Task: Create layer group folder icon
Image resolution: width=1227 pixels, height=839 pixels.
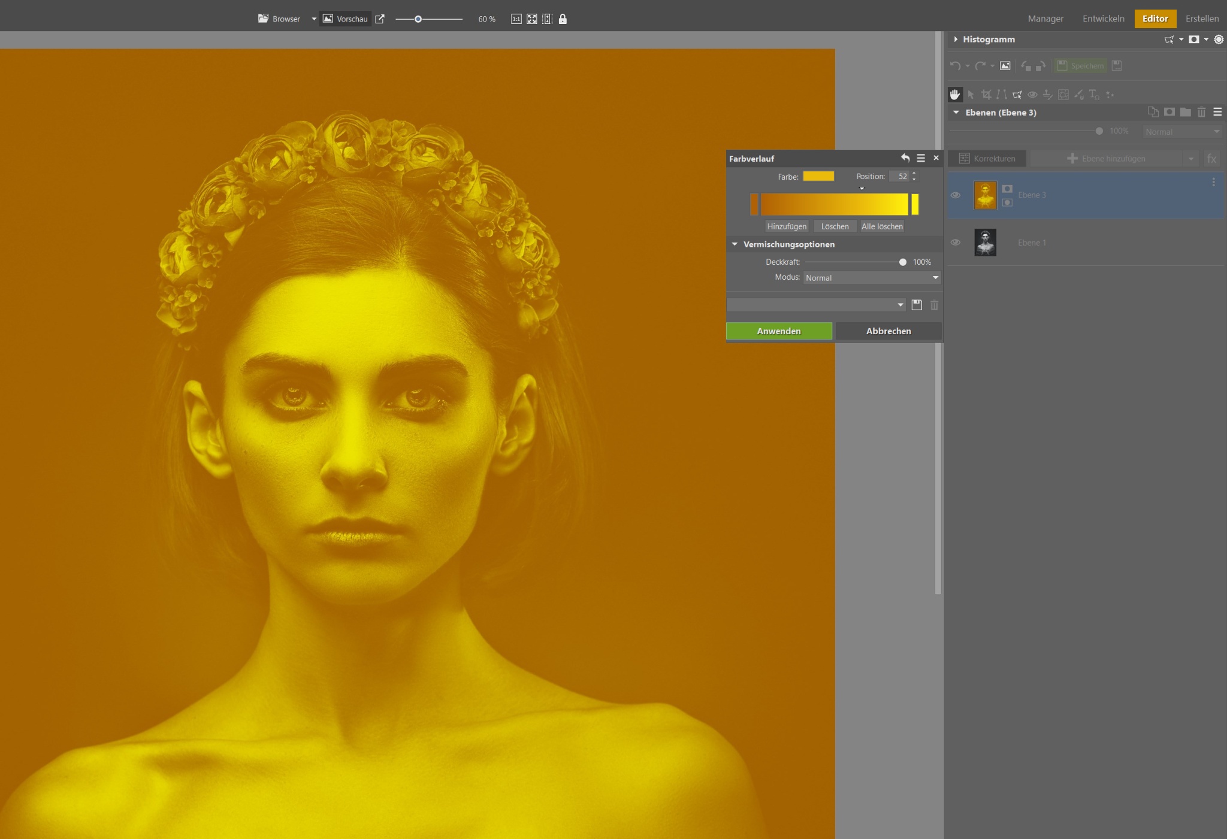Action: [x=1185, y=112]
